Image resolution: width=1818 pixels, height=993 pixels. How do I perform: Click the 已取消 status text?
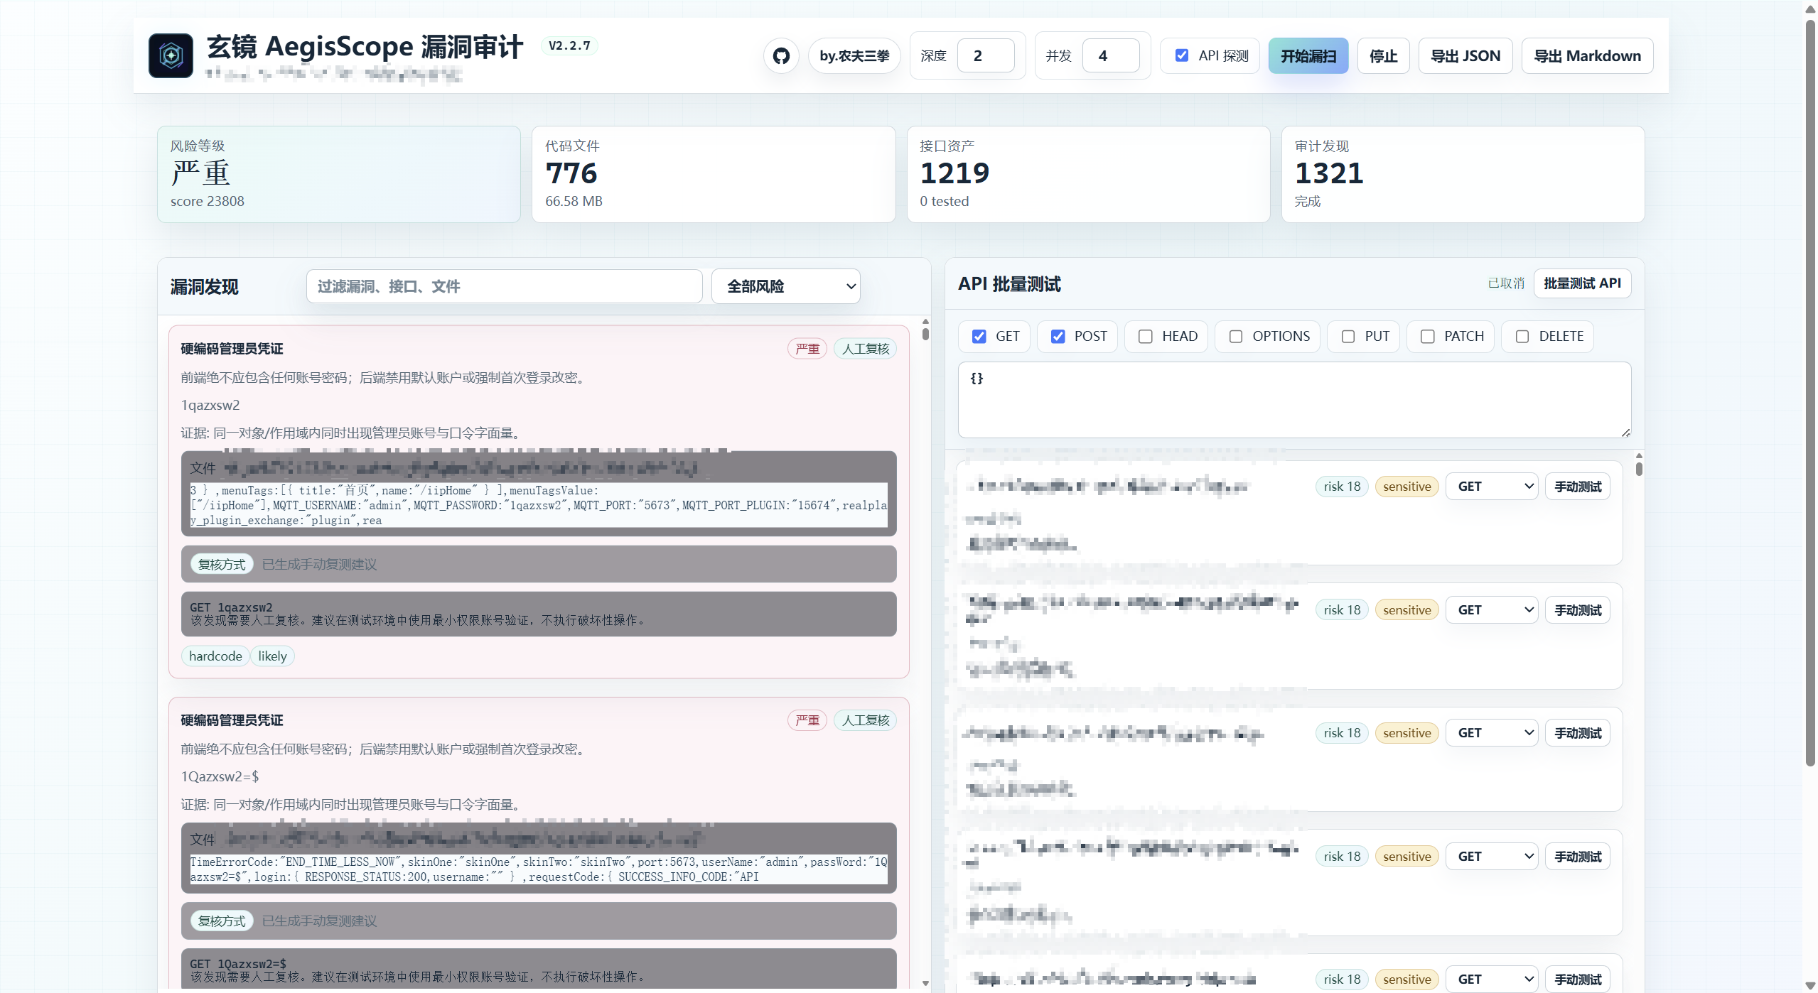point(1506,283)
